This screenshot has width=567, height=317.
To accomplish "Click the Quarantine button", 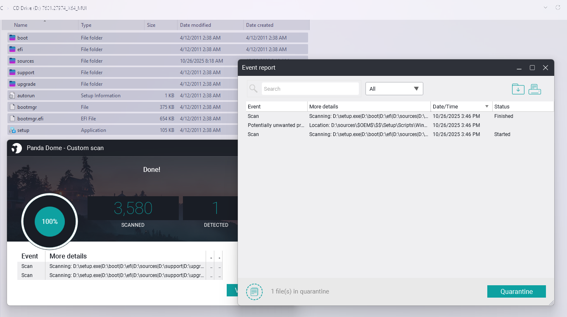I will tap(517, 291).
